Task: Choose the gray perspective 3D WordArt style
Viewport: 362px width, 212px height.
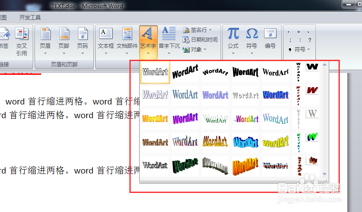Action: tap(215, 166)
